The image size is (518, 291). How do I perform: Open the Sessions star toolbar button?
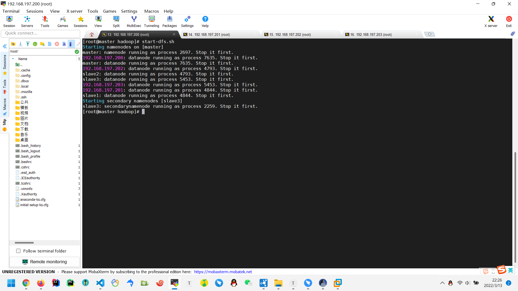coord(80,22)
